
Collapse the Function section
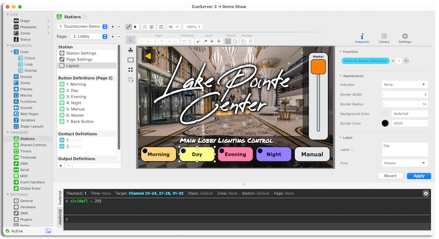(340, 51)
